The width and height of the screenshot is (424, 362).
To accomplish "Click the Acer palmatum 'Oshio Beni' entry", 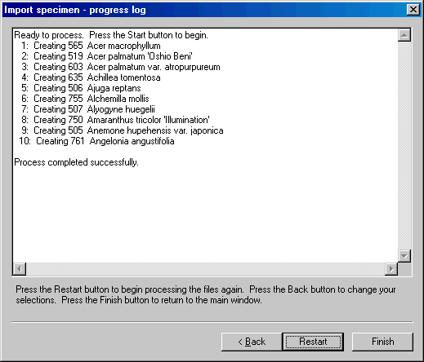I will click(x=107, y=56).
